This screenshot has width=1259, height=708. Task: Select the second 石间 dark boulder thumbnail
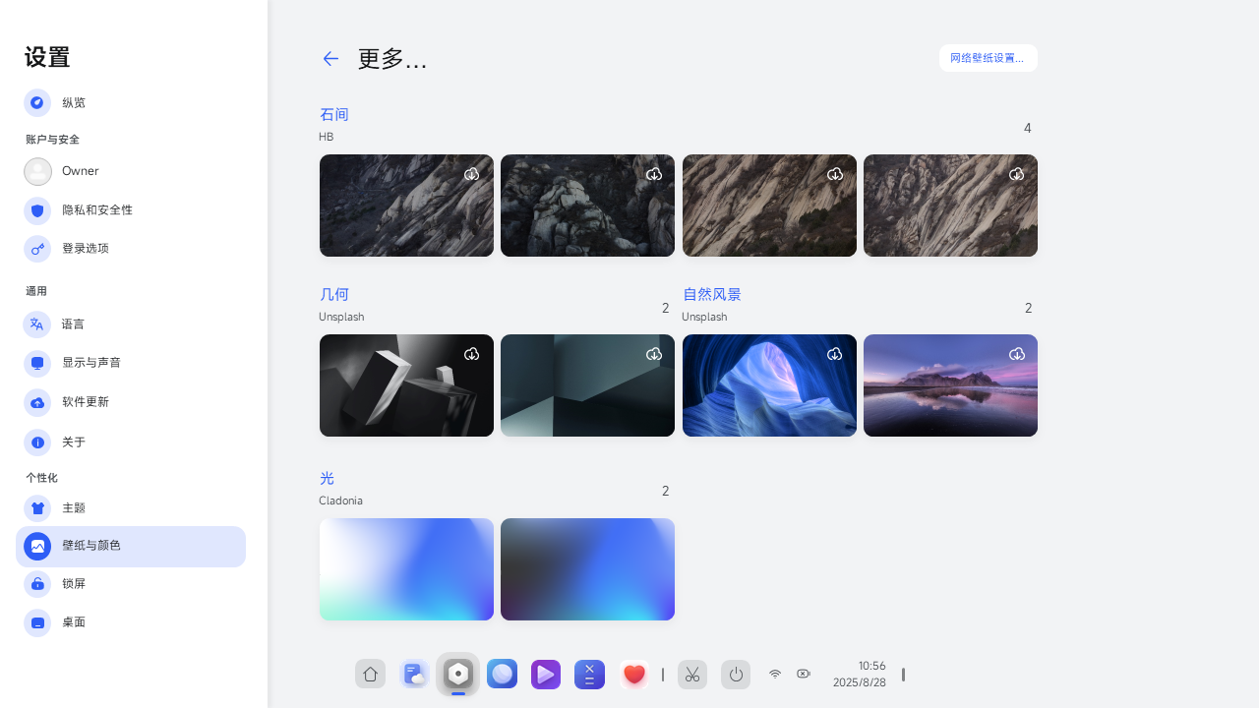point(587,206)
